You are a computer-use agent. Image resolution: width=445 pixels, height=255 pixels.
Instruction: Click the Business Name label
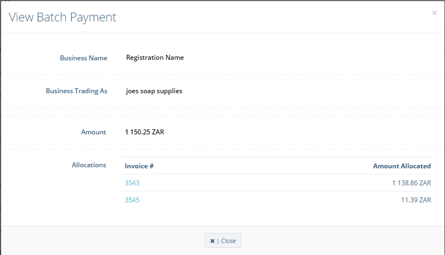click(x=83, y=58)
